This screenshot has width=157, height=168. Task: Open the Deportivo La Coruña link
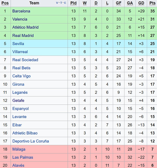tap(31, 141)
